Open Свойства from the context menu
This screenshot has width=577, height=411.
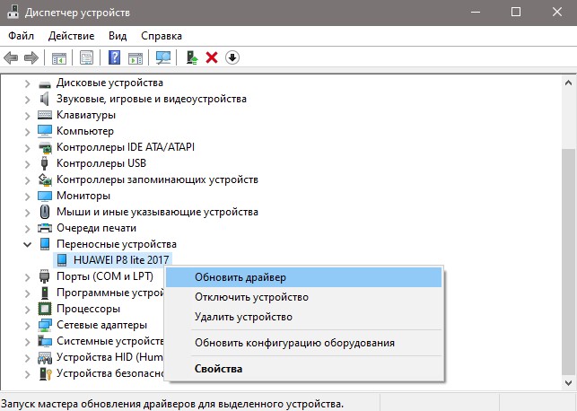303,368
